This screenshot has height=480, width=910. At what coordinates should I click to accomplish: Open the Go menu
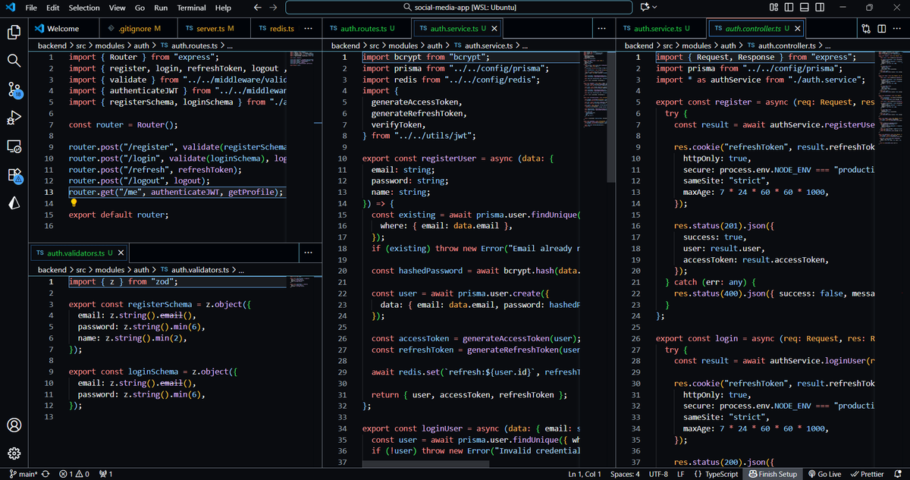[140, 8]
